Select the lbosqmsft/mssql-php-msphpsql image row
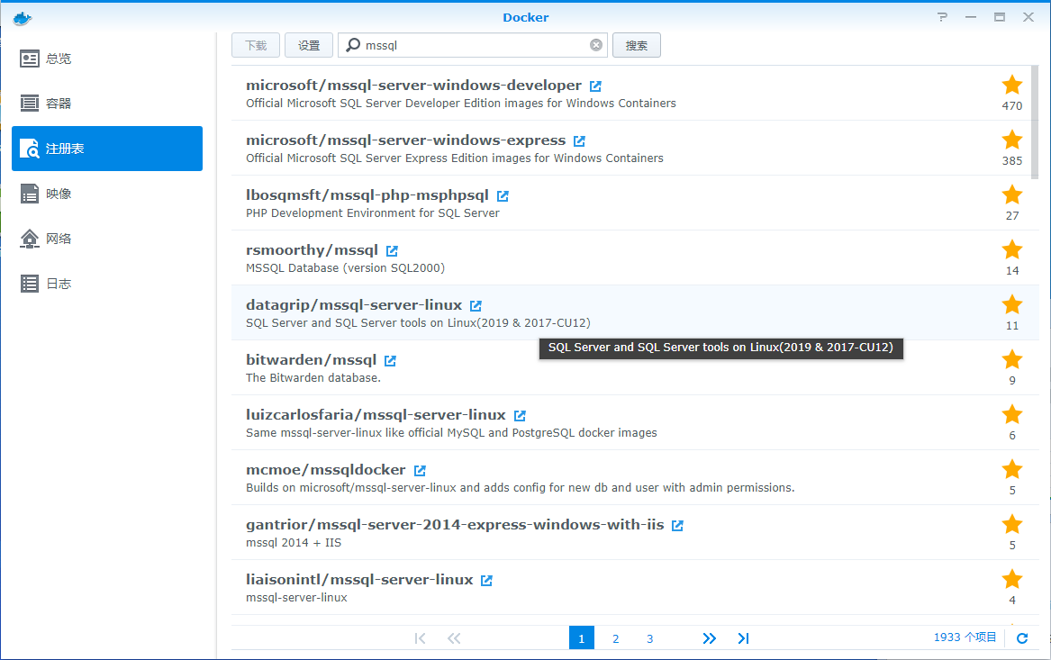Image resolution: width=1051 pixels, height=660 pixels. click(635, 203)
